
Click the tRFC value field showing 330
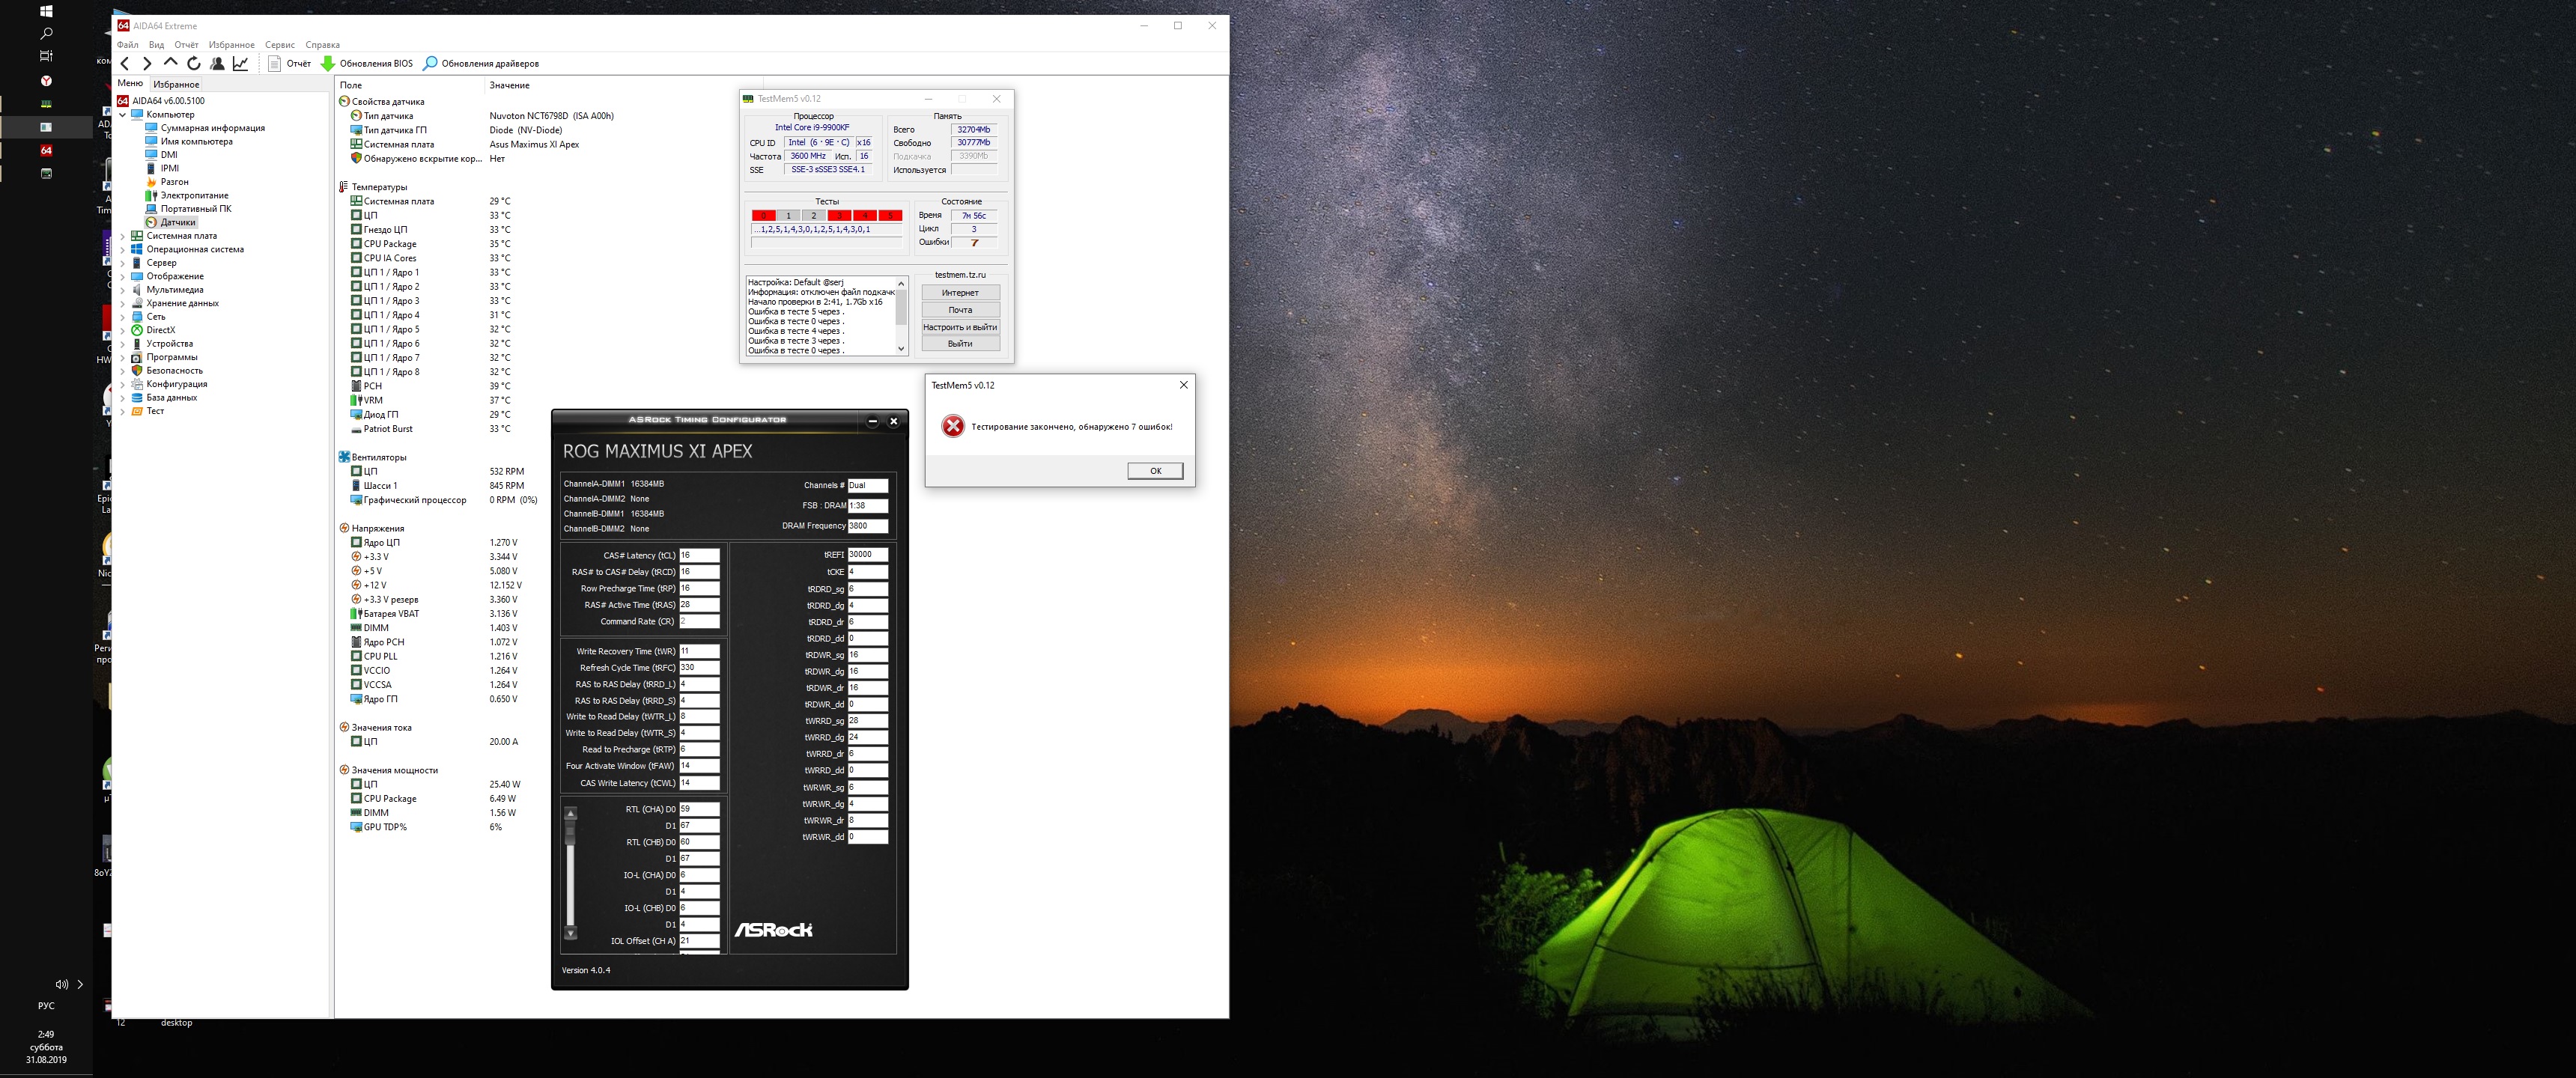tap(698, 668)
